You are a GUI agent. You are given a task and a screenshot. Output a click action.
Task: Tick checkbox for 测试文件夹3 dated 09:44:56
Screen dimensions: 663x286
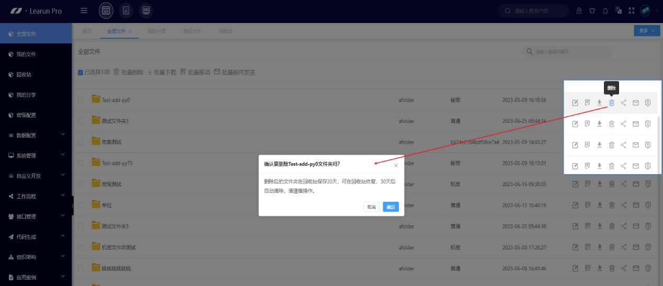pyautogui.click(x=81, y=121)
